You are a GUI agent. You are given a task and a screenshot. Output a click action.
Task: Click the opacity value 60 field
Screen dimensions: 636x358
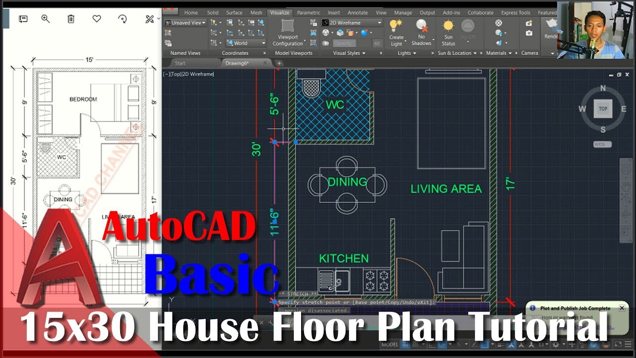[x=377, y=44]
